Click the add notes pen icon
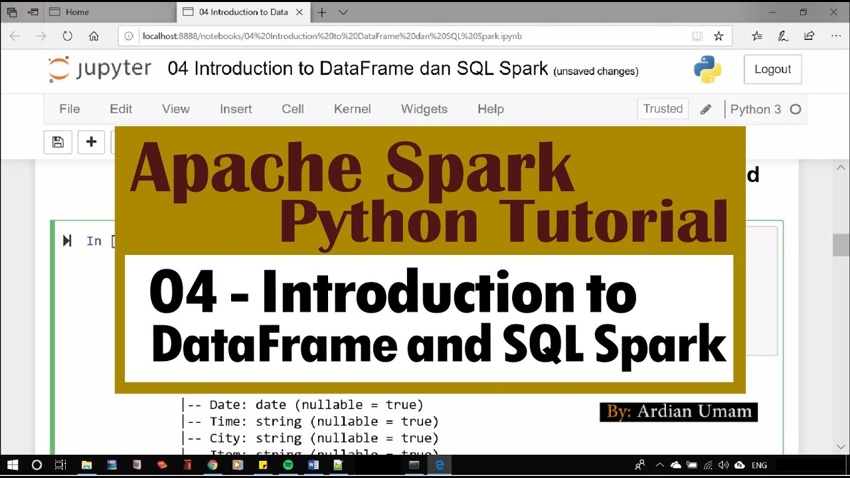Viewport: 850px width, 478px height. [x=783, y=36]
